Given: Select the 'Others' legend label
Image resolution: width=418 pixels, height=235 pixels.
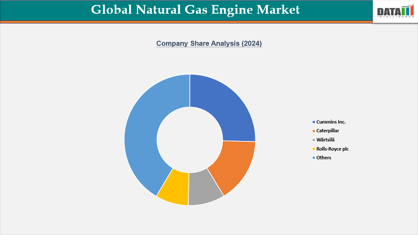Looking at the screenshot, I should 324,158.
